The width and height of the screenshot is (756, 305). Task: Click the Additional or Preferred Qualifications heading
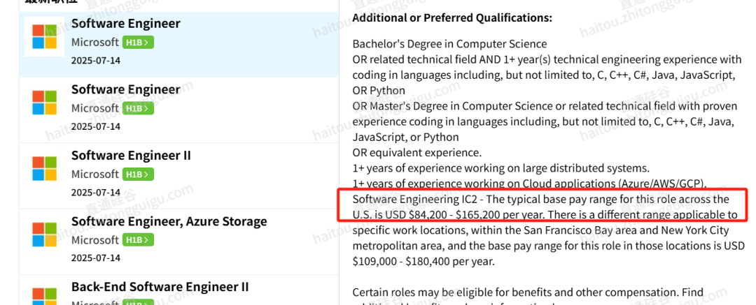click(x=452, y=18)
